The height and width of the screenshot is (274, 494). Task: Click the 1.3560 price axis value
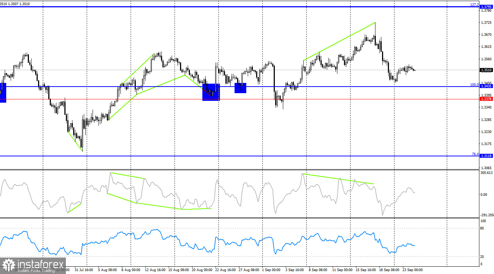pos(487,59)
